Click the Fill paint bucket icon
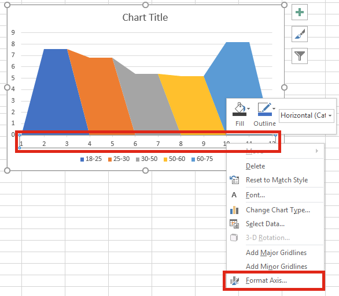 tap(239, 109)
